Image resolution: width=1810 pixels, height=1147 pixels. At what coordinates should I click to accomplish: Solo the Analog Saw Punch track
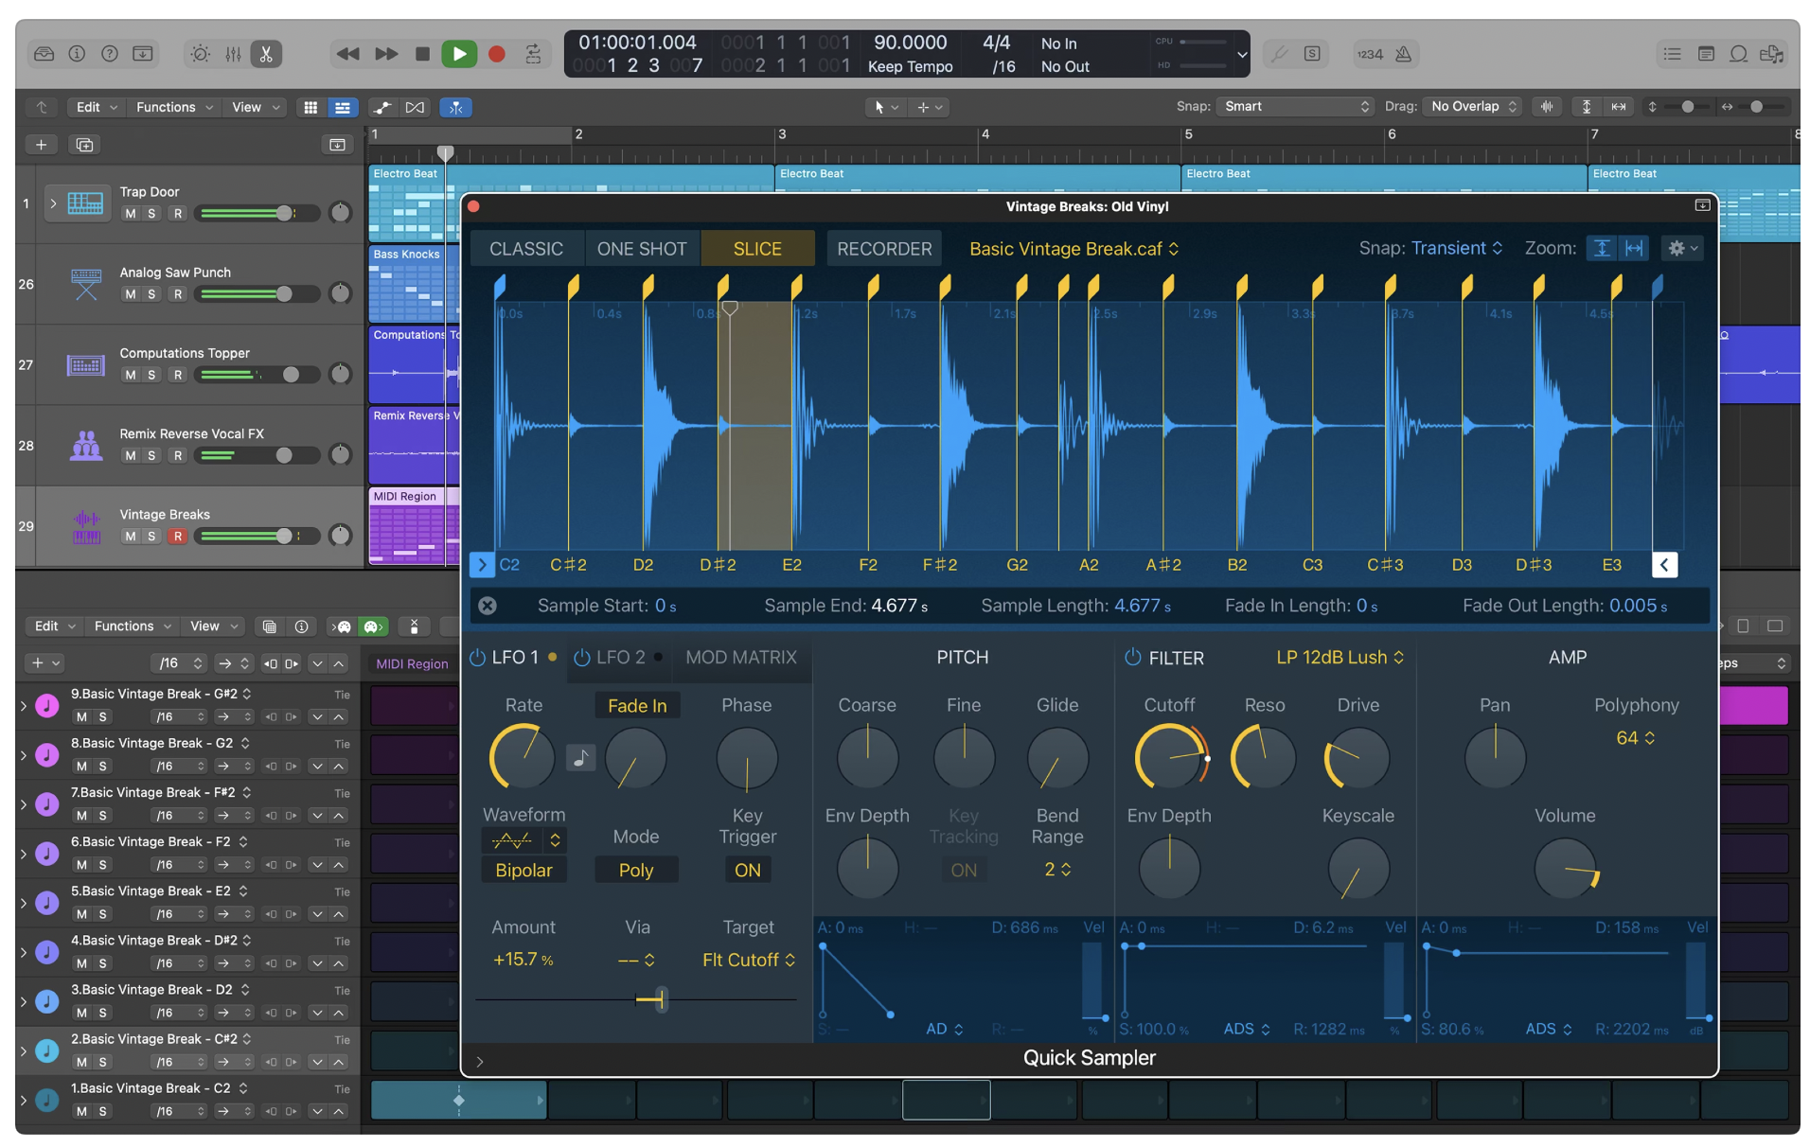(x=151, y=294)
